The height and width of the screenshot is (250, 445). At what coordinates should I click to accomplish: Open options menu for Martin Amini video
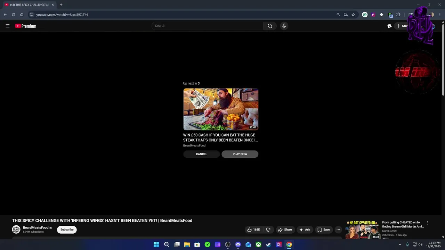tap(428, 223)
